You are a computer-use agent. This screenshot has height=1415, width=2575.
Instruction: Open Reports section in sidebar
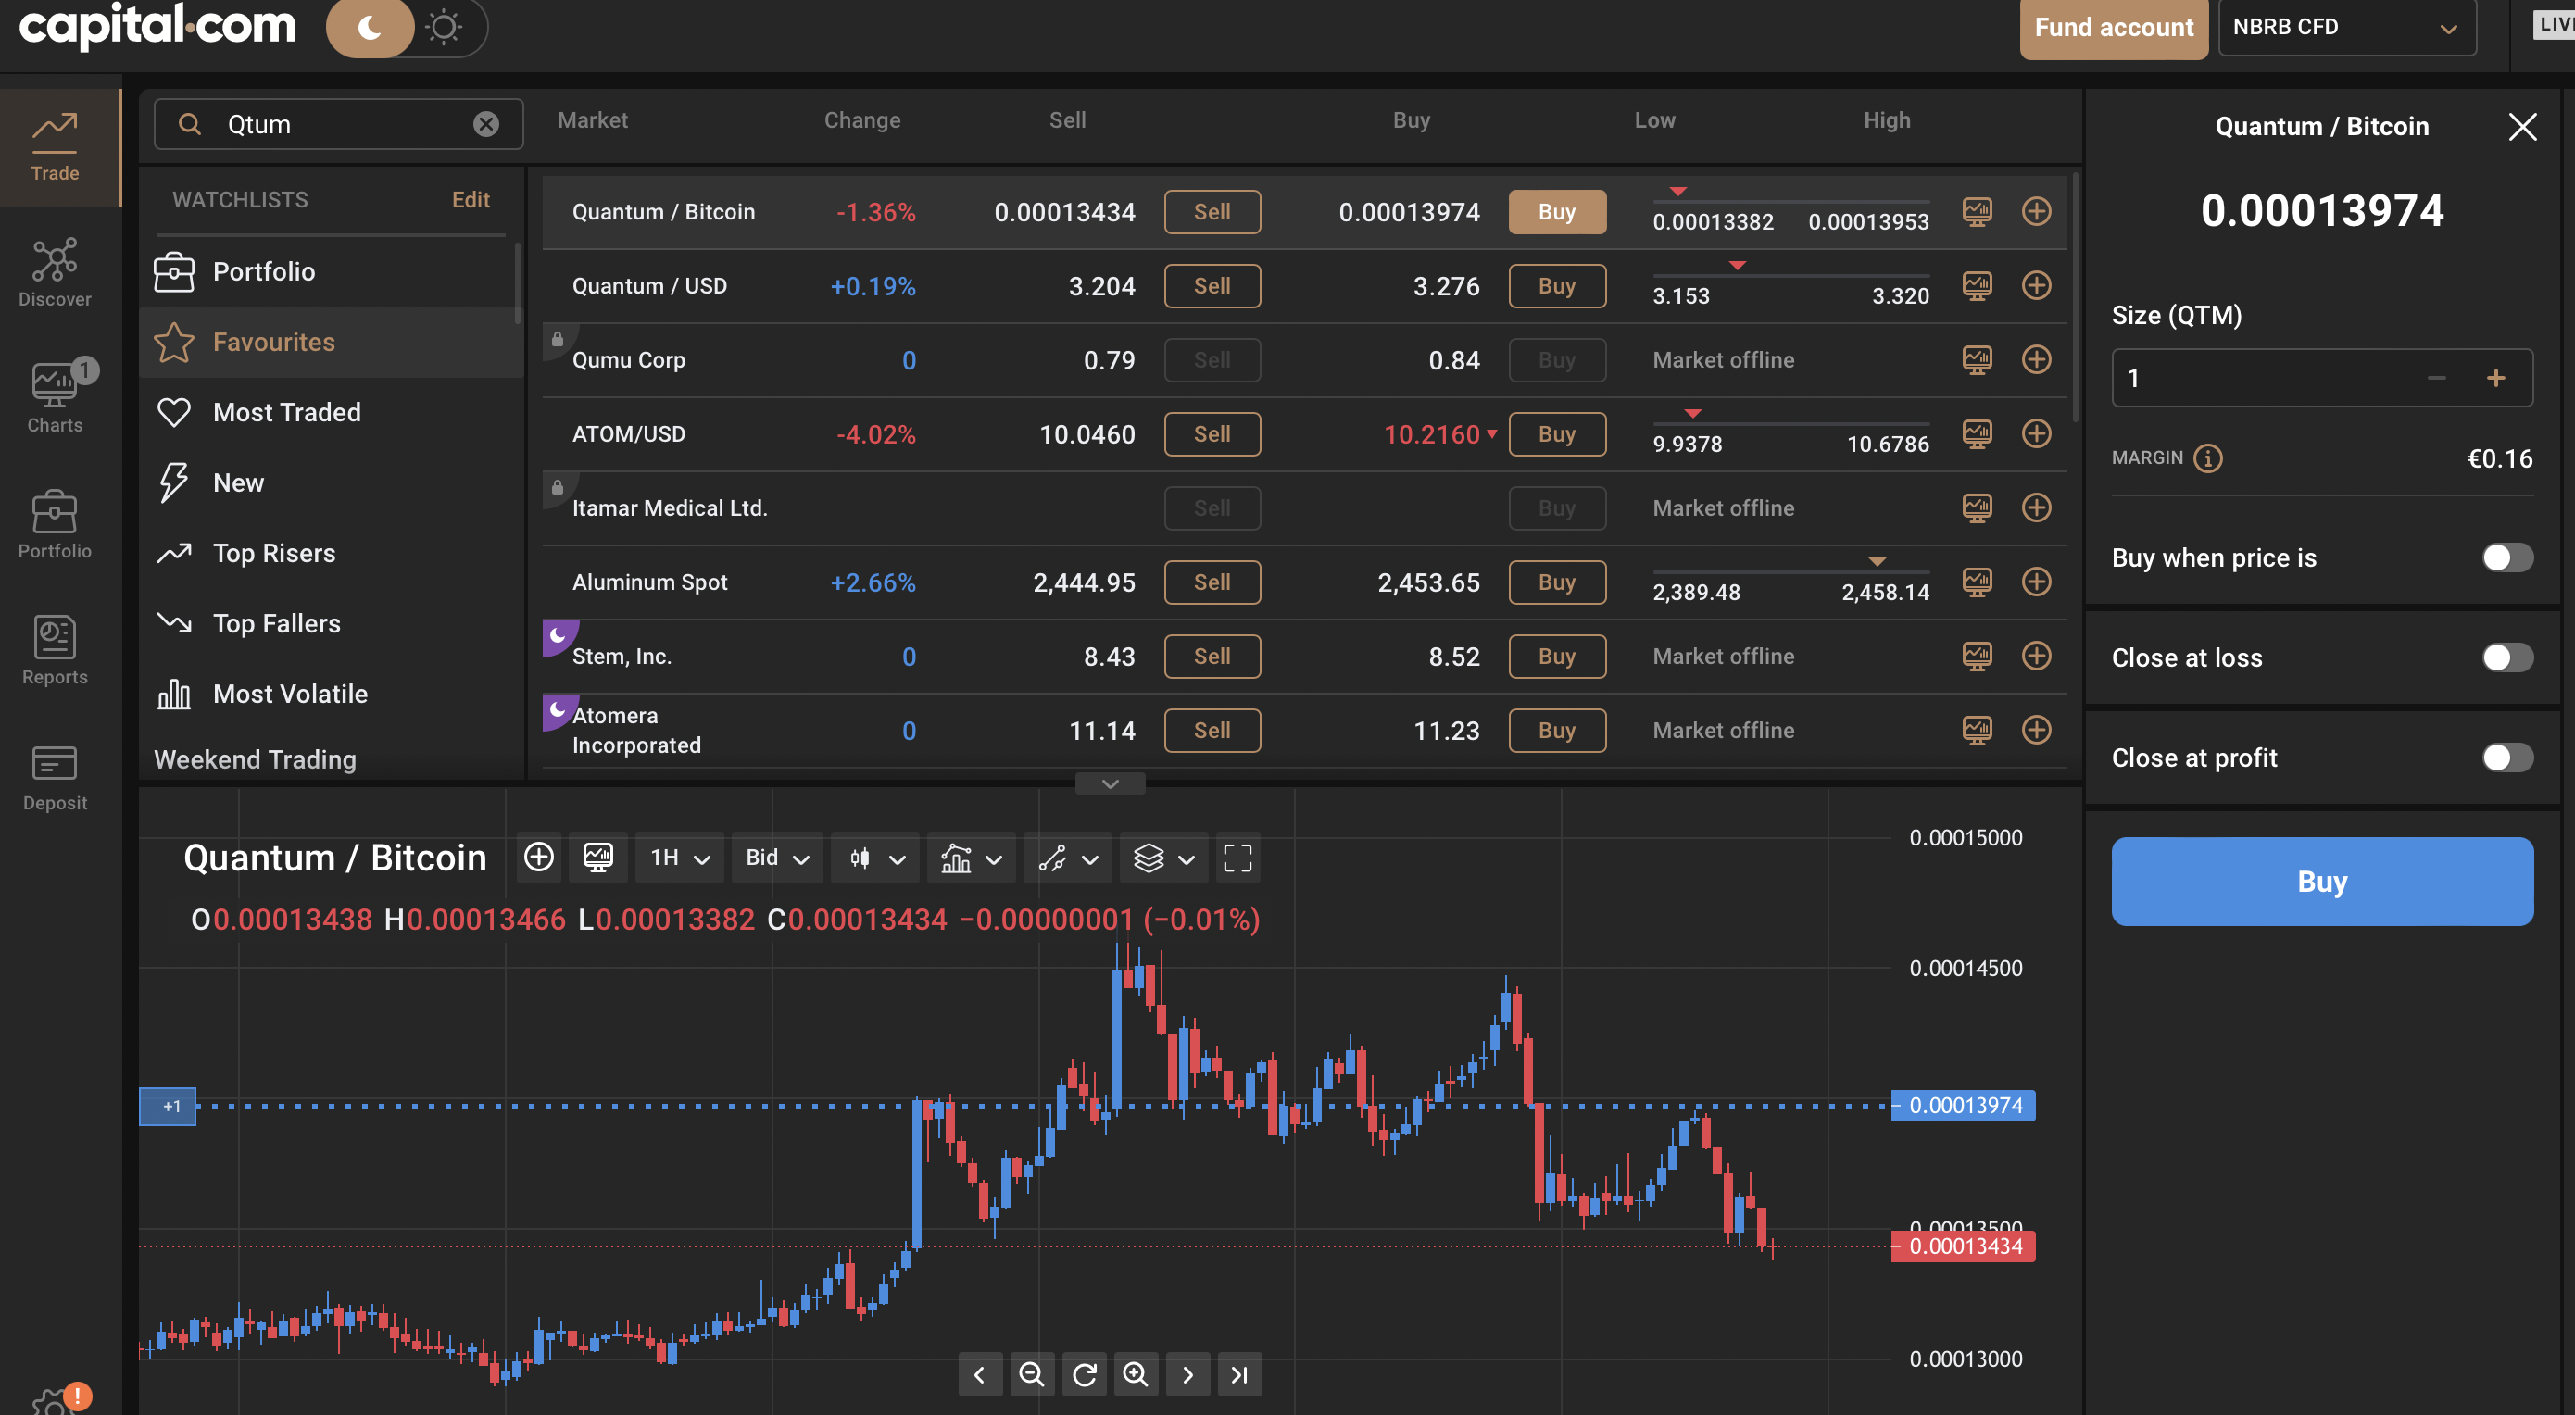[55, 650]
